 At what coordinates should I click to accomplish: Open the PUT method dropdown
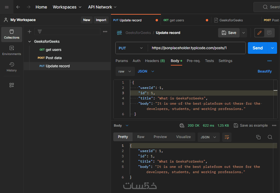pos(131,48)
